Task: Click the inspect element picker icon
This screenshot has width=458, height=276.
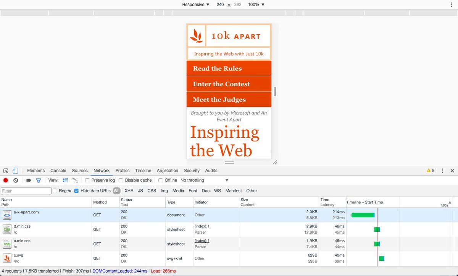Action: tap(6, 171)
